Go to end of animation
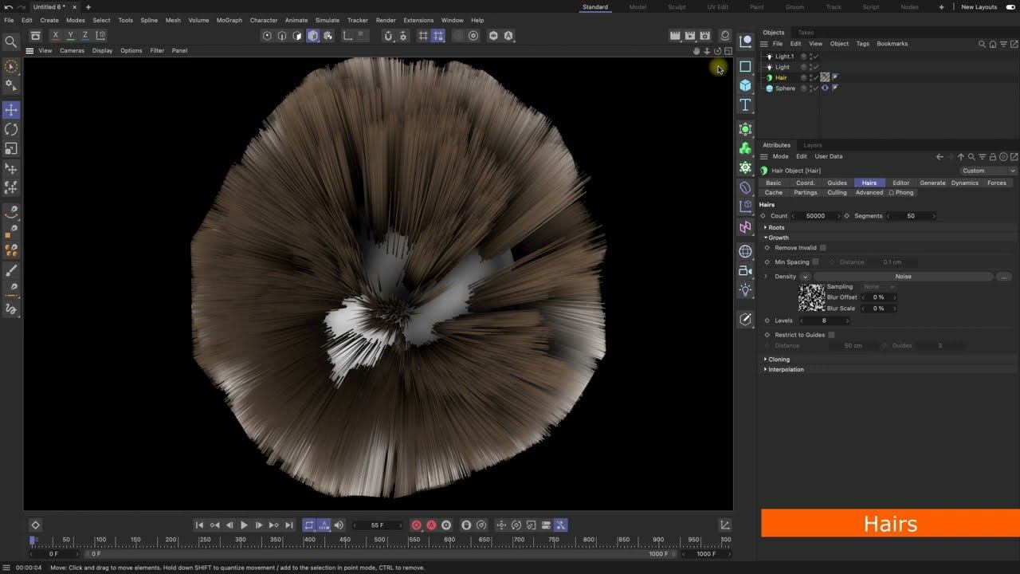 pos(289,525)
